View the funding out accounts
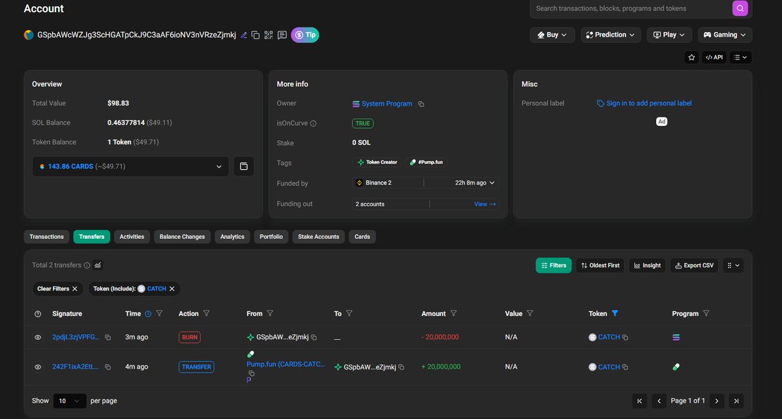This screenshot has width=782, height=419. pos(485,204)
